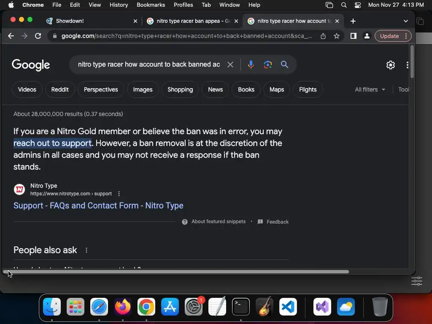The width and height of the screenshot is (432, 324).
Task: Click the forward navigation arrow
Action: (x=24, y=36)
